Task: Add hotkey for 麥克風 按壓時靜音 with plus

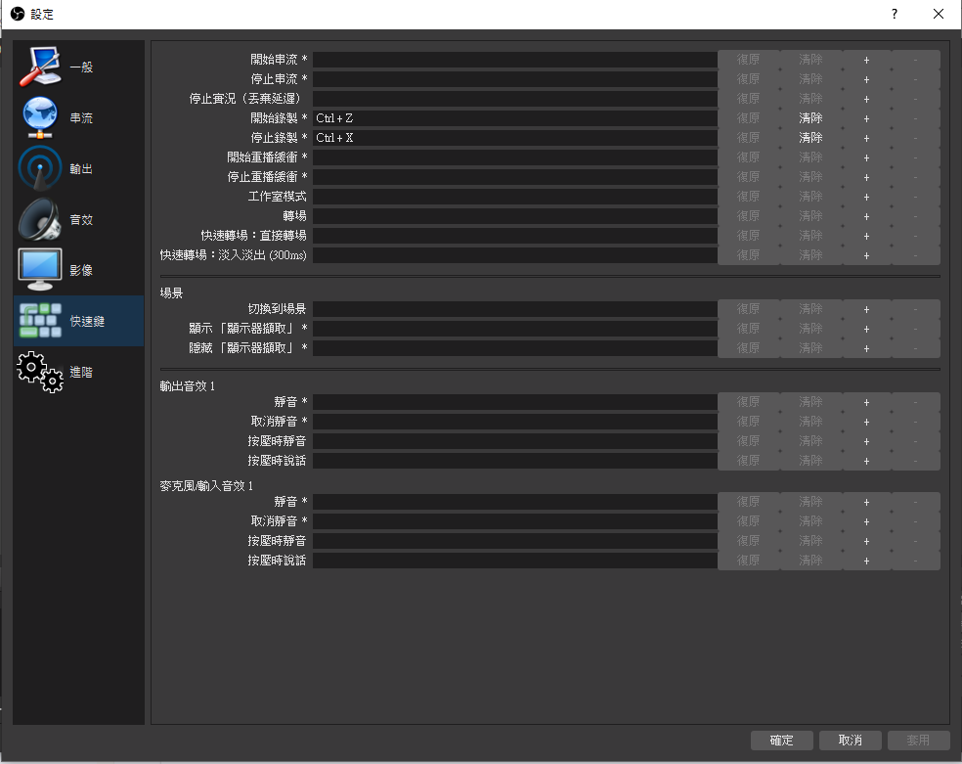Action: tap(866, 541)
